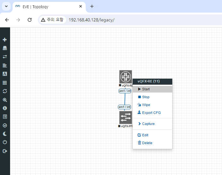Screen dimensions: 222x175
Task: Open the tab search dropdown chevron
Action: 6,6
